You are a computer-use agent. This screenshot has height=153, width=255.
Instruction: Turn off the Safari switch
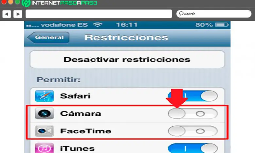[193, 96]
